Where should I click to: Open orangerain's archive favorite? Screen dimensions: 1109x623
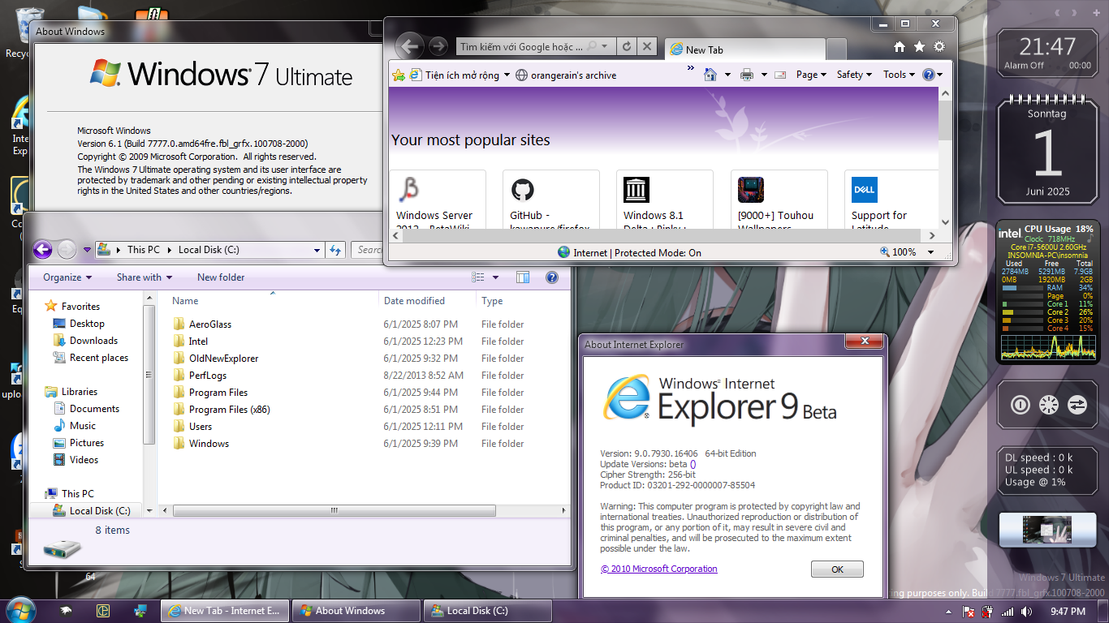566,75
